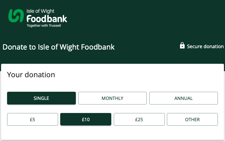
Task: Click the word 'Your' in the card heading
Action: tap(15, 75)
